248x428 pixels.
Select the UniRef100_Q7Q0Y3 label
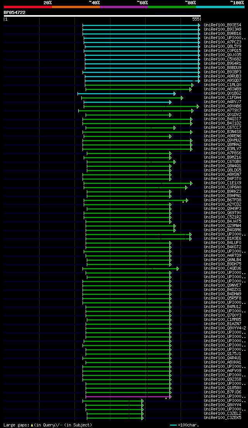tap(222, 315)
